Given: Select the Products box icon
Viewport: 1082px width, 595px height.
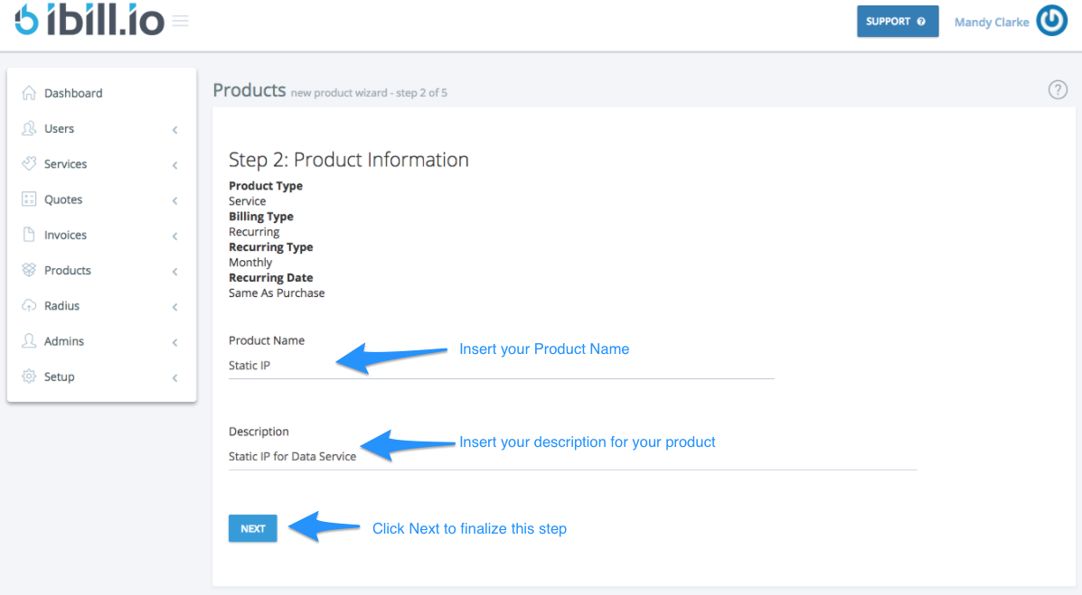Looking at the screenshot, I should 30,270.
